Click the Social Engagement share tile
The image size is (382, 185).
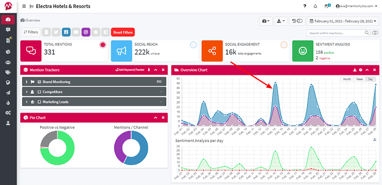point(212,50)
